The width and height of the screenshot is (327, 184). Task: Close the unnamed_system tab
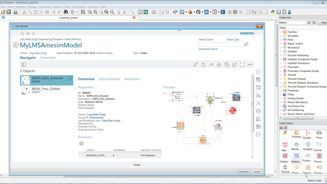pos(134,18)
